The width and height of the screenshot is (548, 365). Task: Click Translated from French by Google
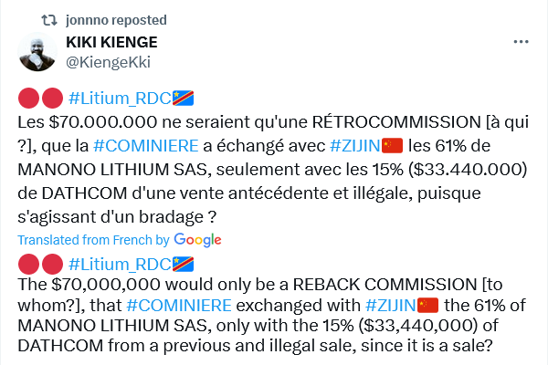(120, 240)
